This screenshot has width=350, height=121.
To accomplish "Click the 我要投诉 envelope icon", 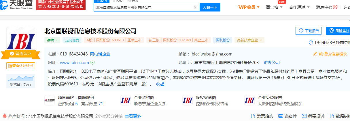I will click(304, 116).
